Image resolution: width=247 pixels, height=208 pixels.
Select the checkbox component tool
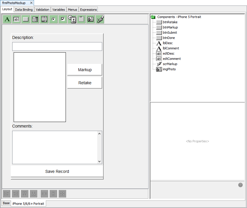point(63,19)
